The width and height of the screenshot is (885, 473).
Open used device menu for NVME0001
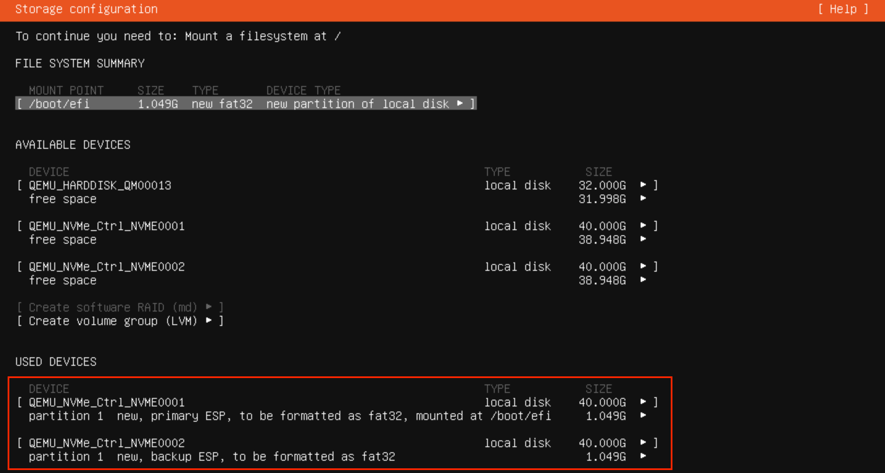(643, 402)
